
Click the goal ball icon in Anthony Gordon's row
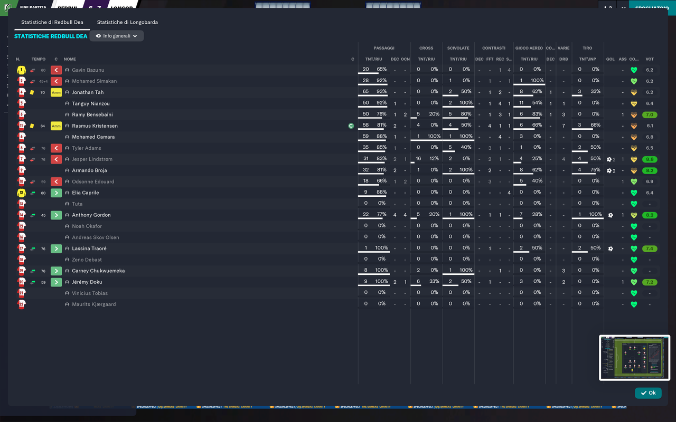611,215
